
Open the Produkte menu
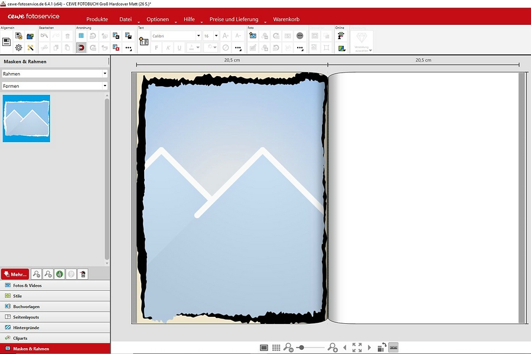click(x=97, y=19)
